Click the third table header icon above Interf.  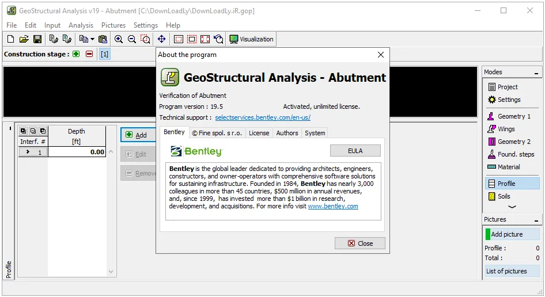pyautogui.click(x=43, y=131)
